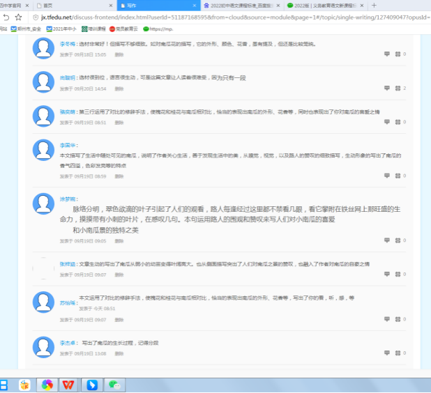Click the username link 张梦婉
The width and height of the screenshot is (431, 393).
68,198
